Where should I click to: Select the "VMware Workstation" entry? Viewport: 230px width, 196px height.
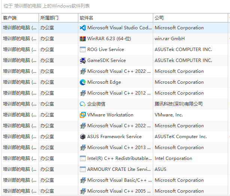click(x=110, y=115)
